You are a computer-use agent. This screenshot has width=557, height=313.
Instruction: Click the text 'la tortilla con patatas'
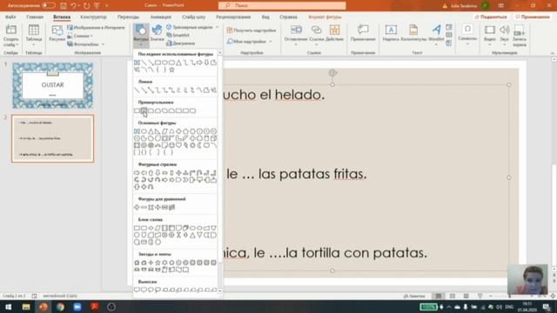pos(356,253)
